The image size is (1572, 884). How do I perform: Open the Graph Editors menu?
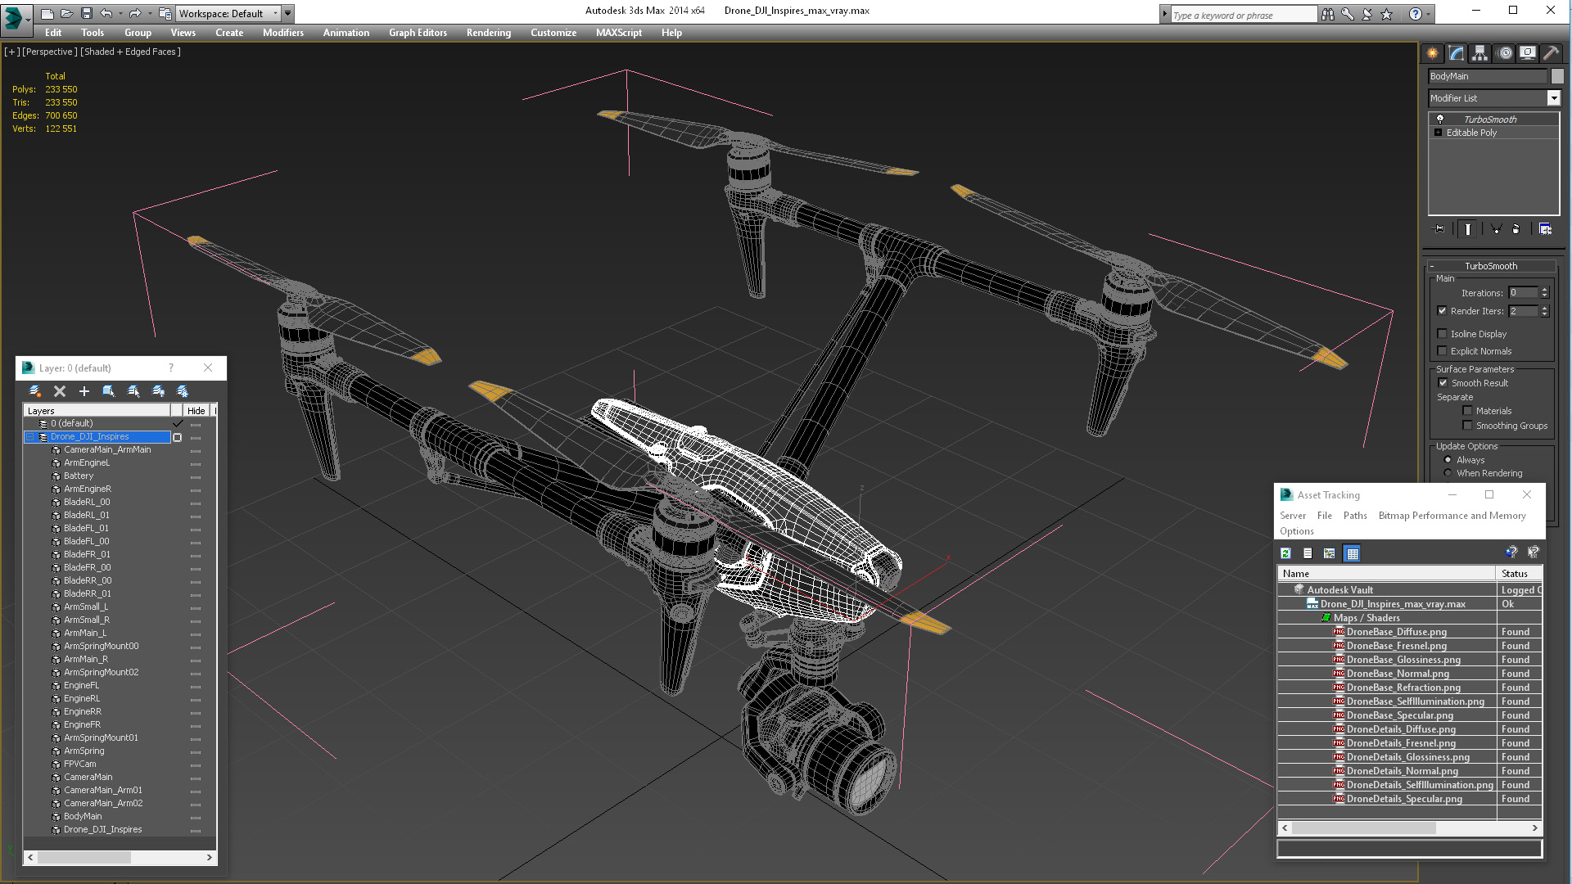point(418,33)
